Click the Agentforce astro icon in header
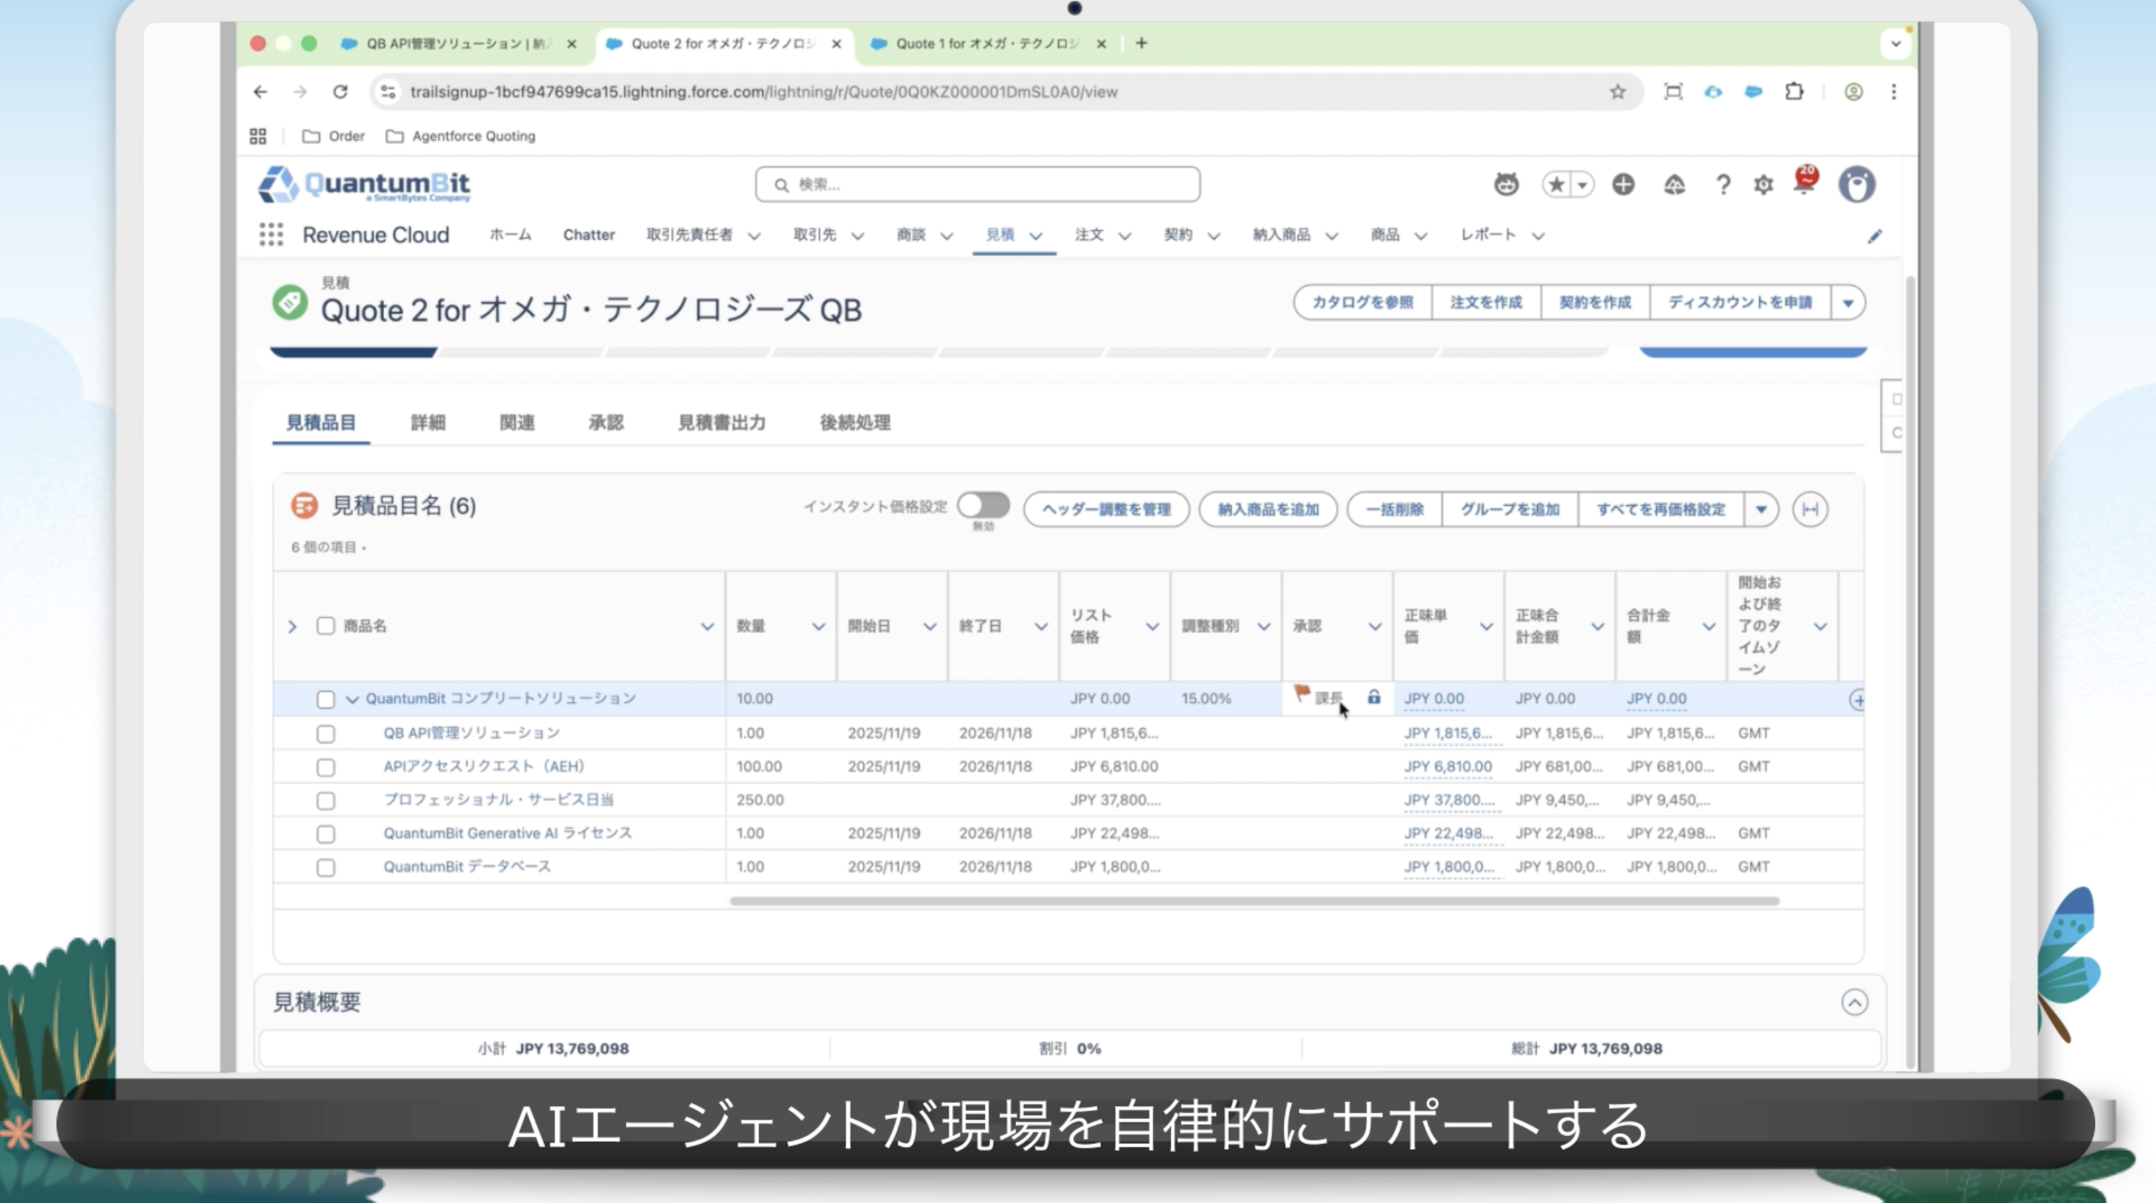The width and height of the screenshot is (2156, 1203). (1506, 184)
